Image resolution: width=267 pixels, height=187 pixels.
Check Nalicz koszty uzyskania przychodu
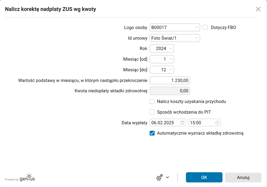tap(152, 101)
